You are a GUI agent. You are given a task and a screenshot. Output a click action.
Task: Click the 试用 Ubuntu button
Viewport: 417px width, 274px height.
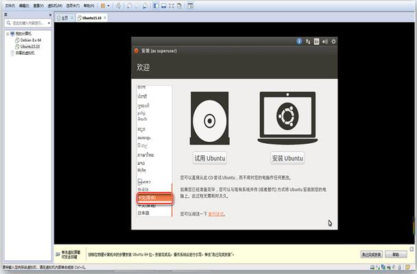pos(210,158)
